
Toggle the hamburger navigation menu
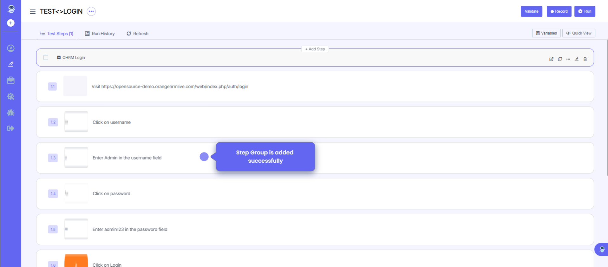pyautogui.click(x=33, y=12)
